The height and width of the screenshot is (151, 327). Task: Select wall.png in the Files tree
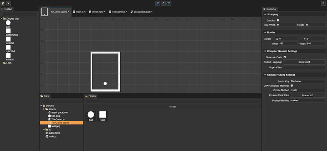coord(54,126)
